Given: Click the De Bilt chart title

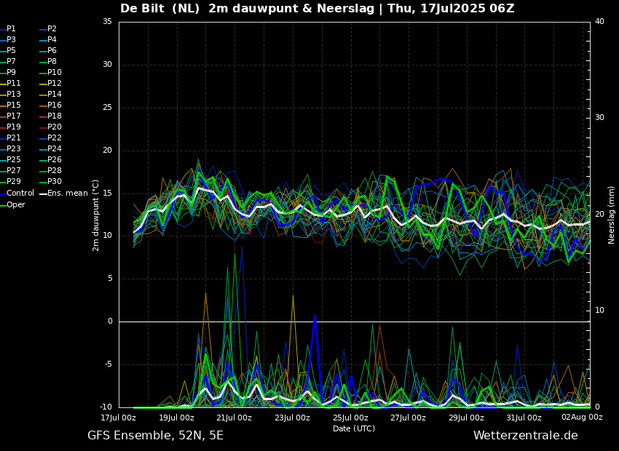Looking at the screenshot, I should click(x=317, y=9).
